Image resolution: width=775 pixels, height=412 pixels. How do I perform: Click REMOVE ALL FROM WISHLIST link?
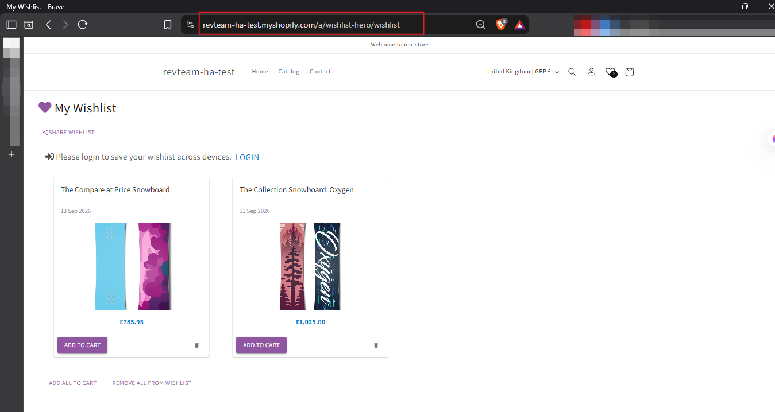pyautogui.click(x=152, y=383)
